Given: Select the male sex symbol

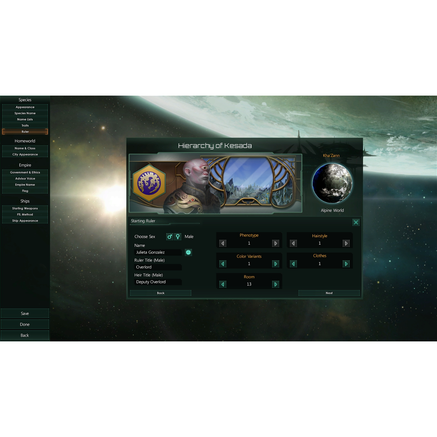Looking at the screenshot, I should pyautogui.click(x=169, y=237).
